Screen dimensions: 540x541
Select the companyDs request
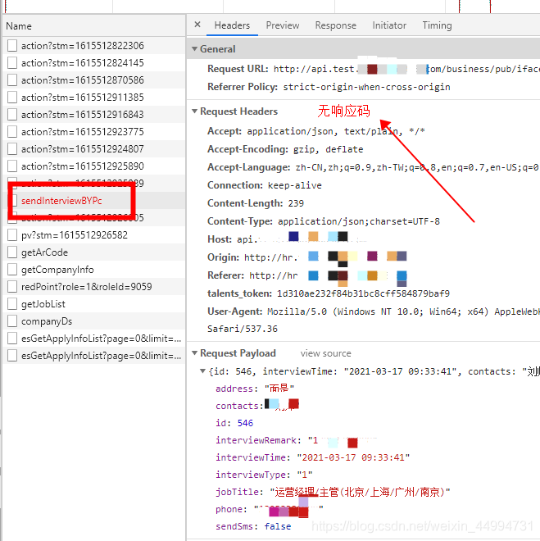tap(47, 321)
